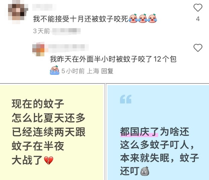
Task: Tap the broken heart emoji
Action: point(49,160)
